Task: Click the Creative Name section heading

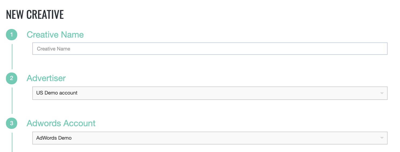Action: coord(55,35)
